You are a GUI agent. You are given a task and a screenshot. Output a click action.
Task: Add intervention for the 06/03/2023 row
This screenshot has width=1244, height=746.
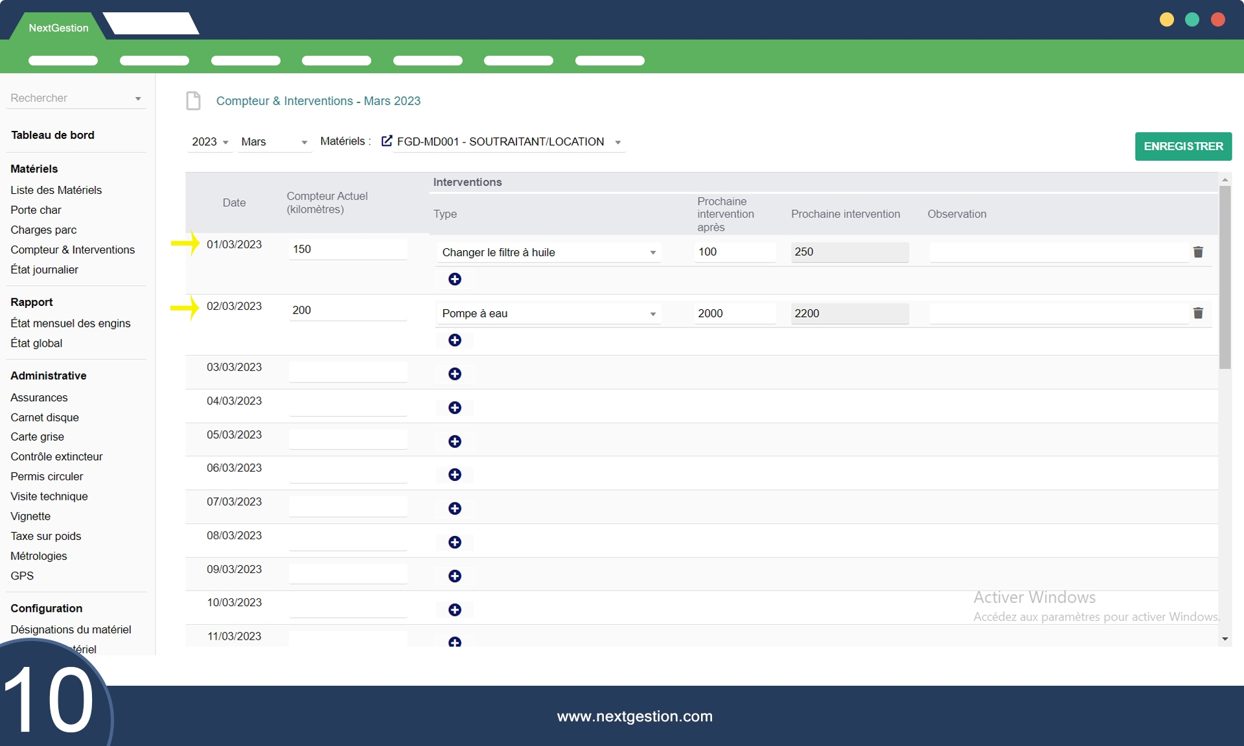pos(455,475)
